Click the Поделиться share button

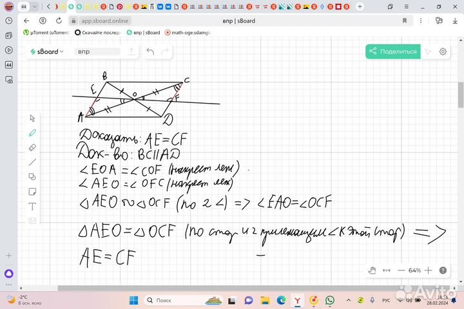click(392, 51)
